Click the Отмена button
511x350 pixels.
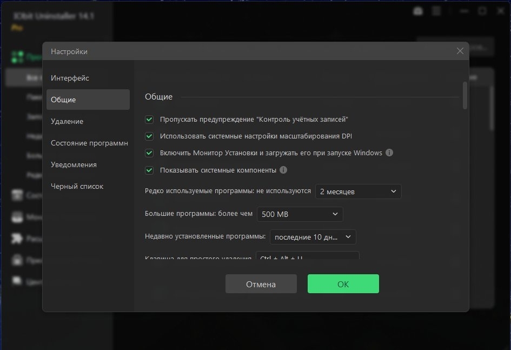[x=261, y=284]
